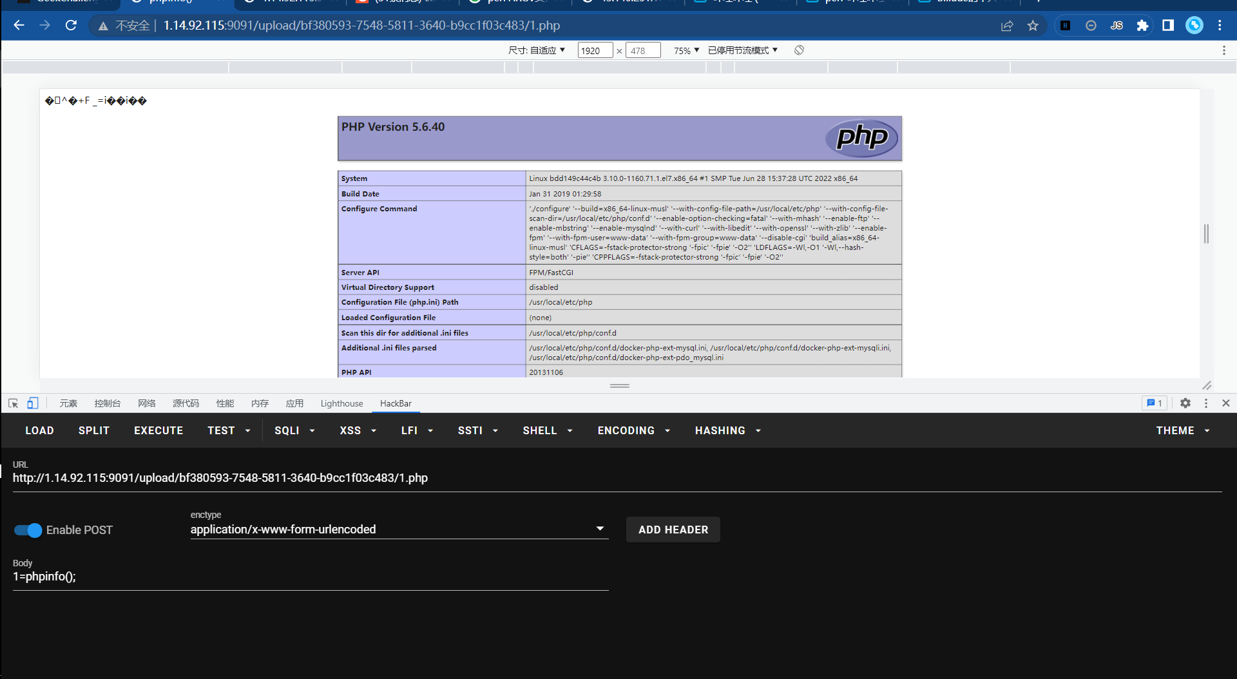The height and width of the screenshot is (679, 1237).
Task: Open DevTools customize menu dots
Action: [x=1206, y=403]
